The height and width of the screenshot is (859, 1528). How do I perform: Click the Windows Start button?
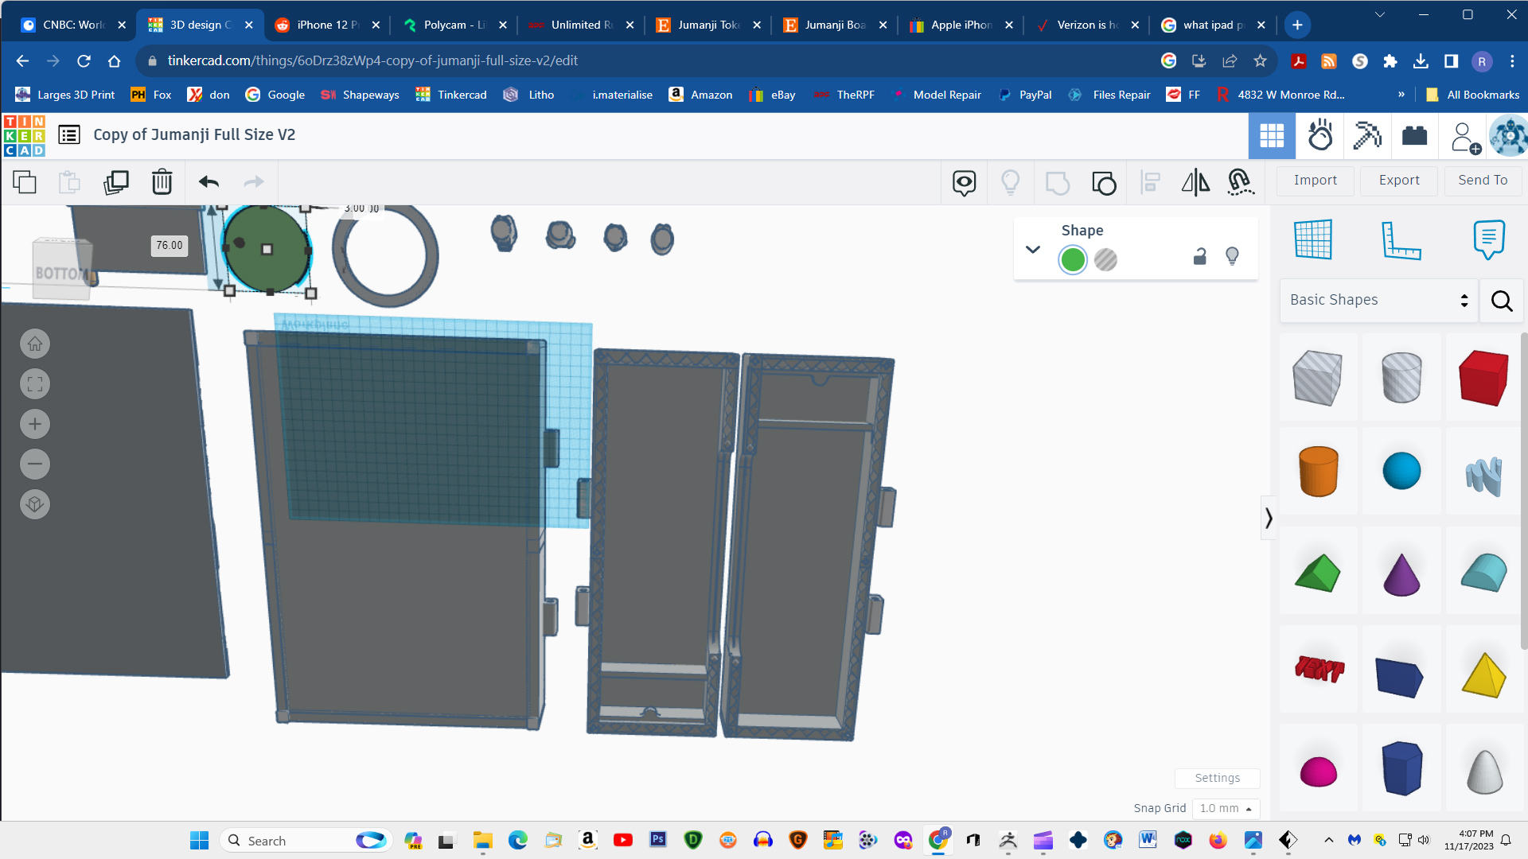click(x=199, y=841)
